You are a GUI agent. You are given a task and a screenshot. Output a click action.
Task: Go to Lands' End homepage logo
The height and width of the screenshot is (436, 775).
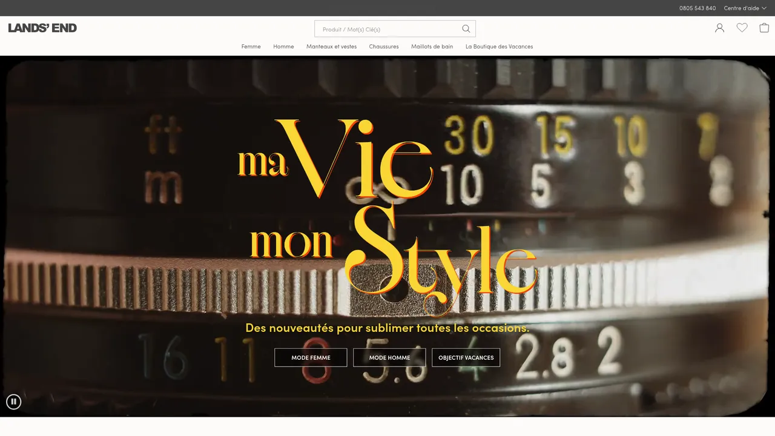tap(42, 28)
